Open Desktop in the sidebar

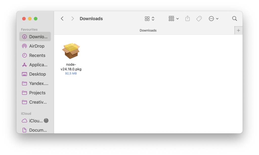pyautogui.click(x=35, y=74)
